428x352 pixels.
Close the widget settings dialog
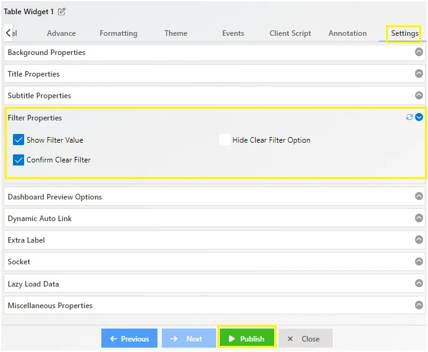tap(306, 338)
